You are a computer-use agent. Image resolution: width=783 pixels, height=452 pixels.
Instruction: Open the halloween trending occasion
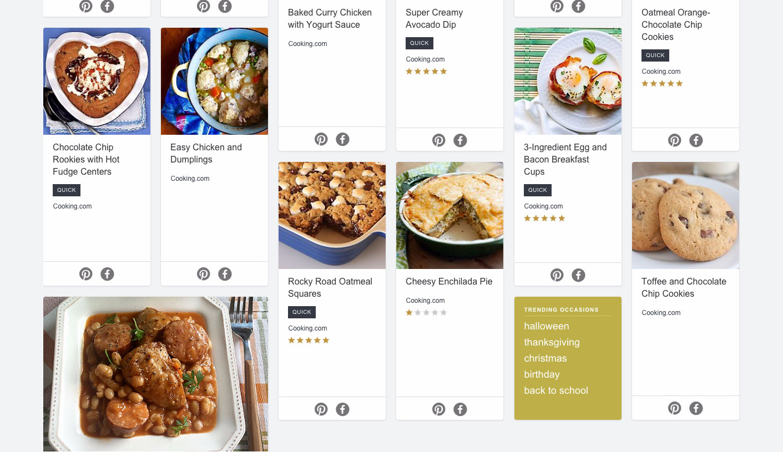coord(546,326)
